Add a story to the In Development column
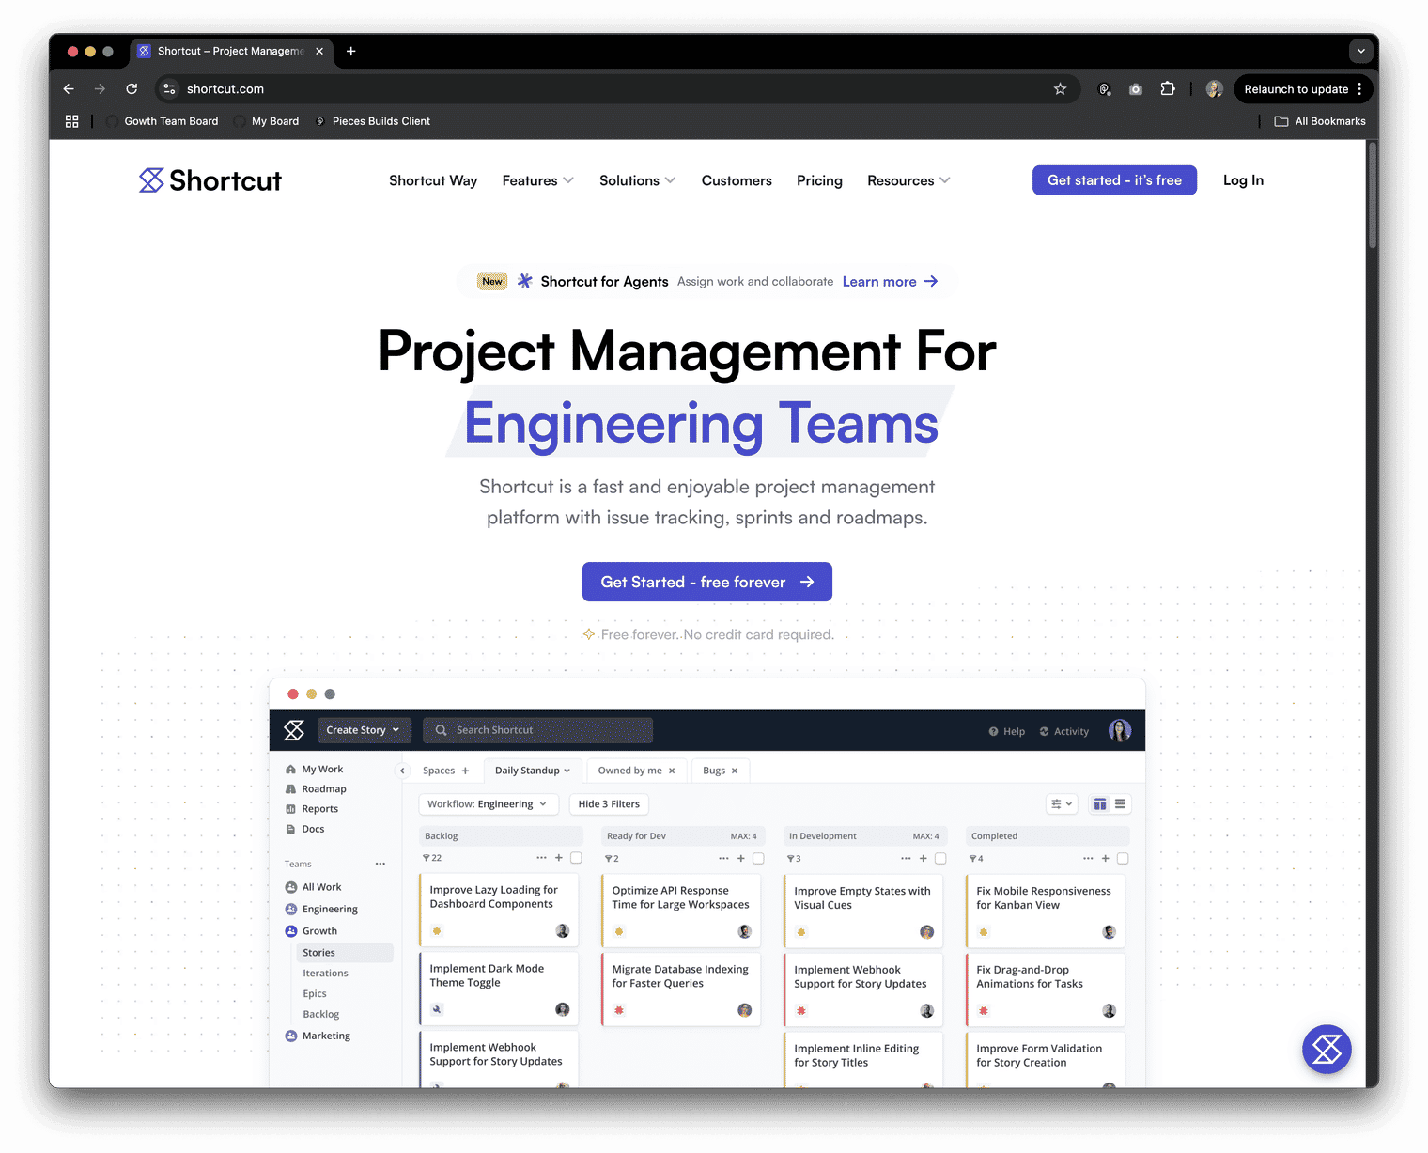The image size is (1428, 1153). 924,858
